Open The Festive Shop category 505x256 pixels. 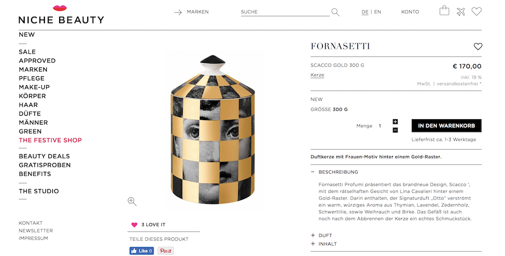(x=50, y=140)
